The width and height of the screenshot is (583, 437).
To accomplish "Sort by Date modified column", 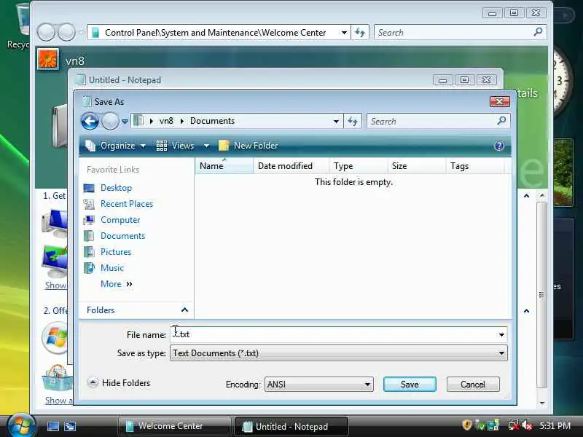I will tap(291, 166).
